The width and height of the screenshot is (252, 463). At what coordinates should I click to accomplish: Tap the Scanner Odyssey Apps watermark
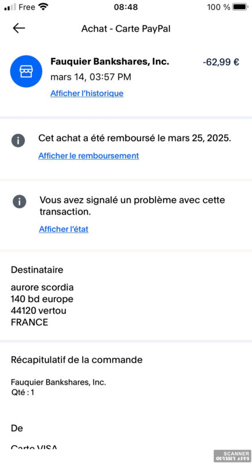click(232, 456)
